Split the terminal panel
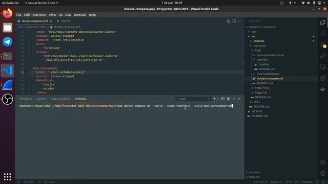This screenshot has width=328, height=184. 223,99
